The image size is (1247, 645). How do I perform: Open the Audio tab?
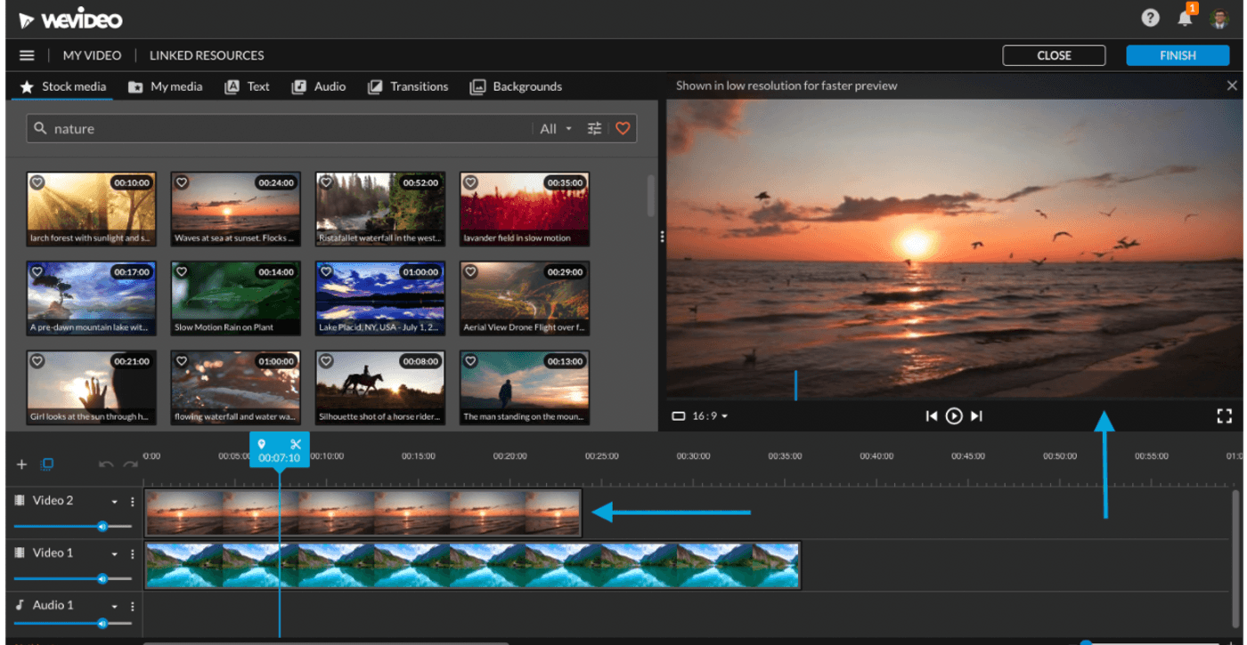point(319,86)
